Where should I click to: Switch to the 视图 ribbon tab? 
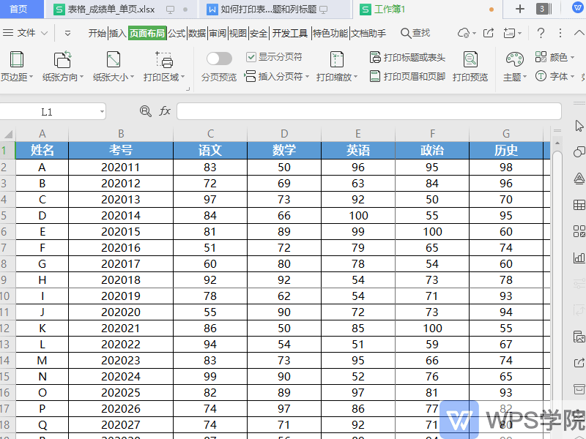(237, 33)
